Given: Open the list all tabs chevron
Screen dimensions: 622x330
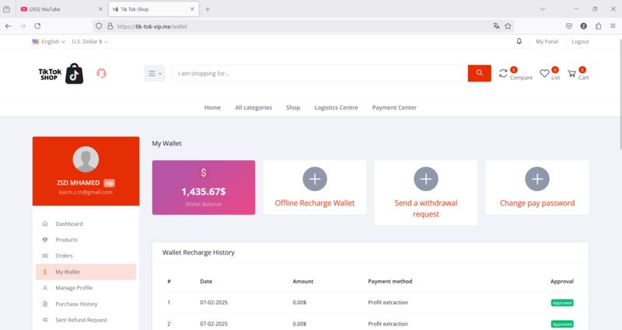Looking at the screenshot, I should [x=542, y=9].
